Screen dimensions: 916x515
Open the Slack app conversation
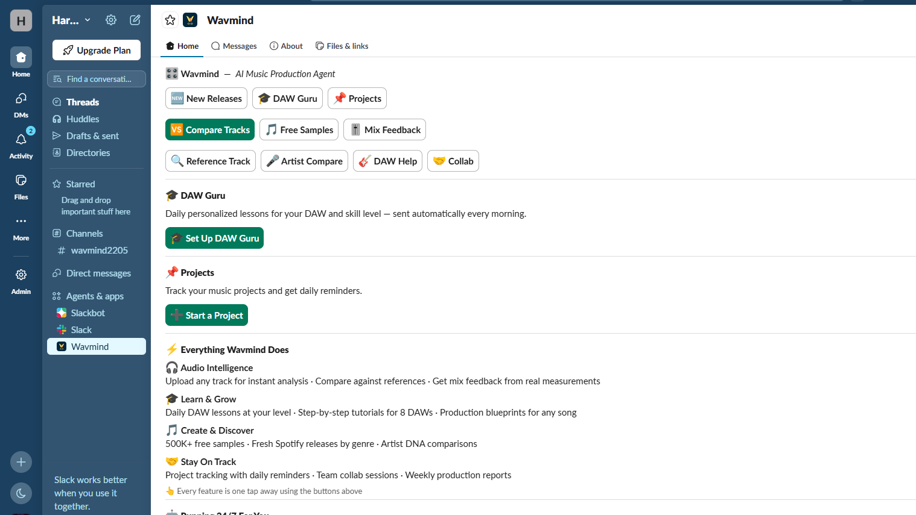click(x=97, y=330)
